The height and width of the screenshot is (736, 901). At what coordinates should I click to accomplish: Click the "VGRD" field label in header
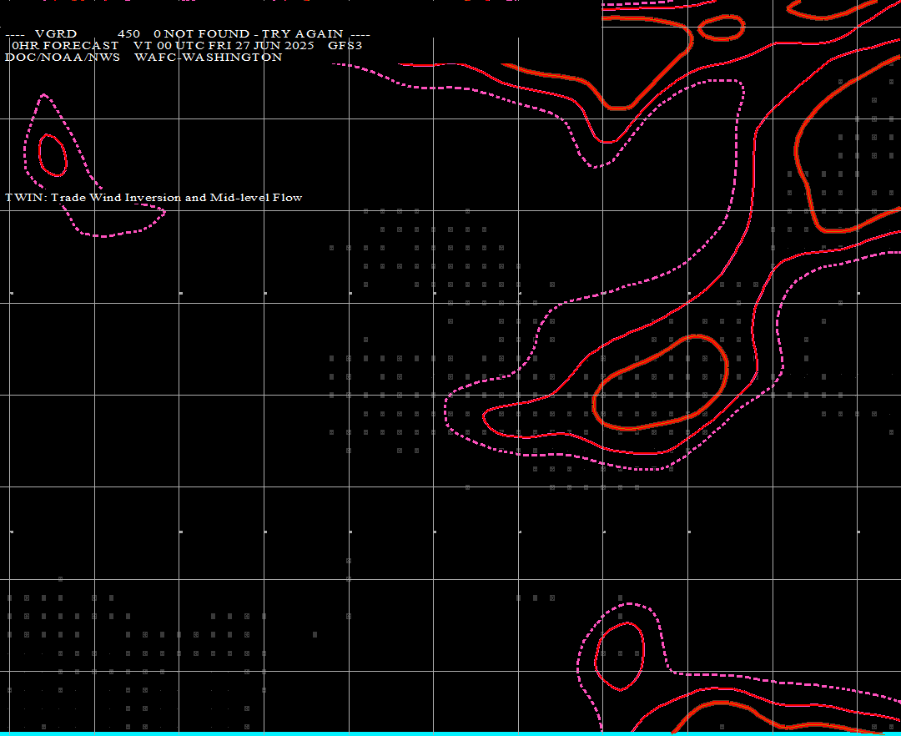click(x=56, y=34)
